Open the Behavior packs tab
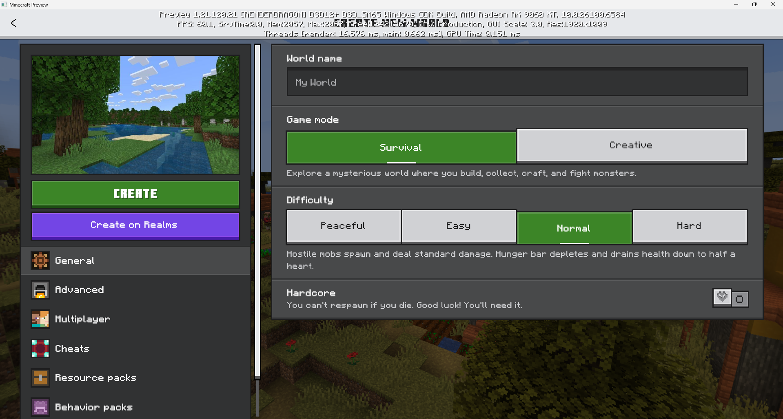The image size is (783, 419). click(x=135, y=407)
